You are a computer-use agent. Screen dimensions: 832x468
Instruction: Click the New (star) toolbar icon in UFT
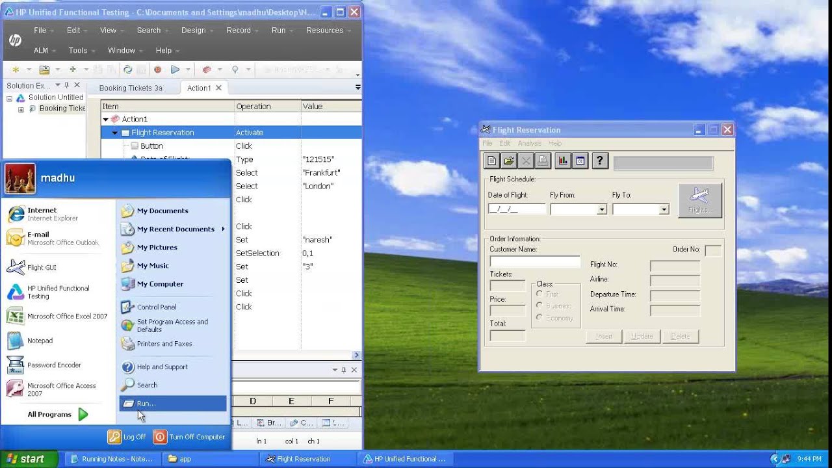coord(16,70)
